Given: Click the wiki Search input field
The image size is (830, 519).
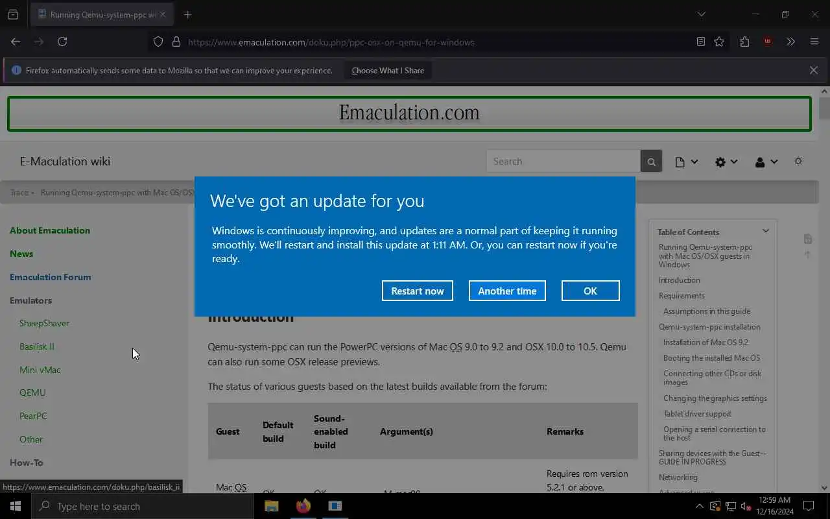Looking at the screenshot, I should pyautogui.click(x=563, y=162).
